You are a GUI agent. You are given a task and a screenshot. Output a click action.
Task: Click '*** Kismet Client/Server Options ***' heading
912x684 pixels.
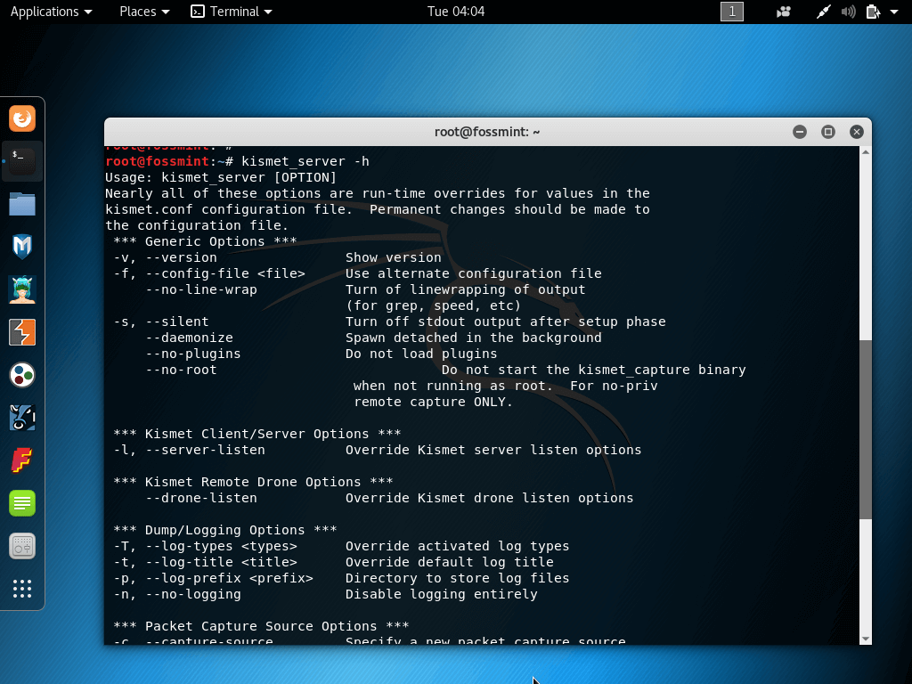coord(257,434)
